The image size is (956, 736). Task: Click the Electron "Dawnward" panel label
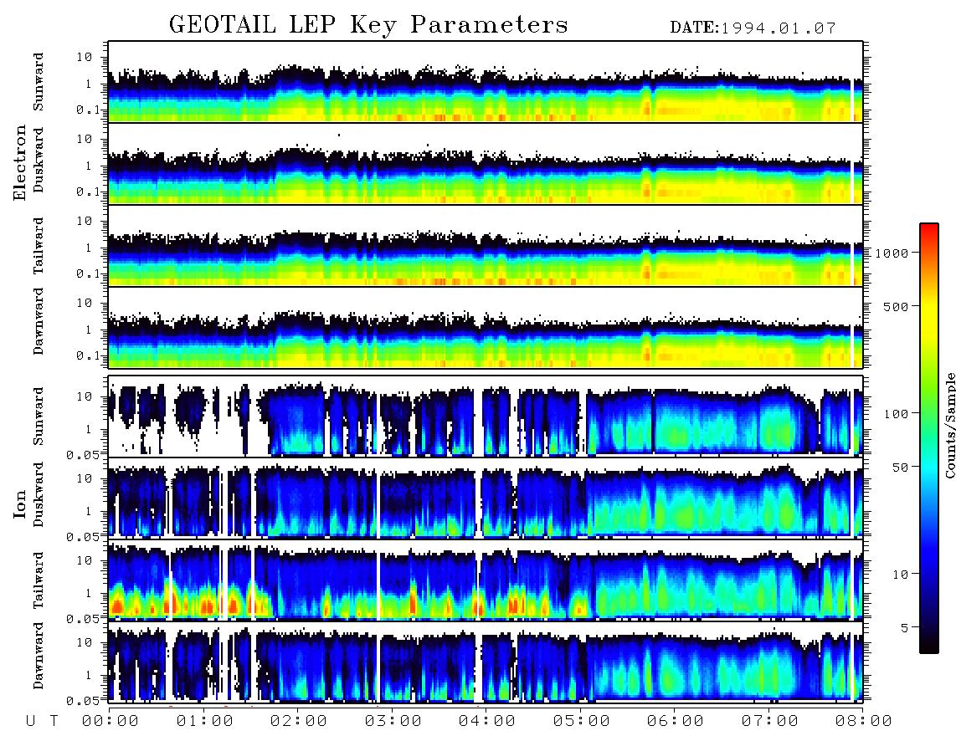click(x=39, y=322)
